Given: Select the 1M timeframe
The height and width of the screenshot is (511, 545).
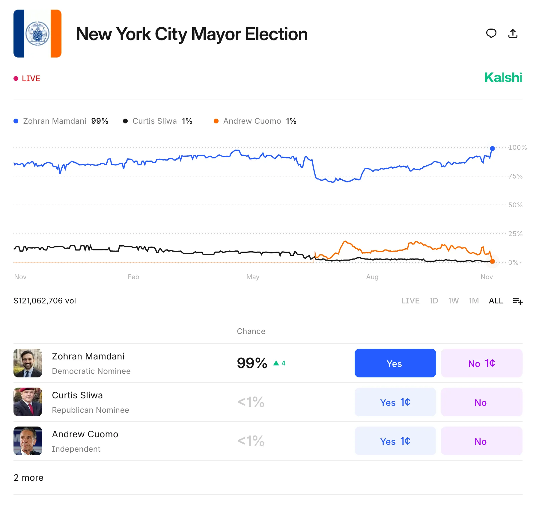Looking at the screenshot, I should coord(473,301).
